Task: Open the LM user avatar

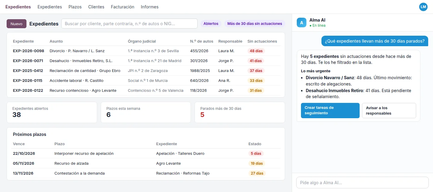Action: point(423,7)
